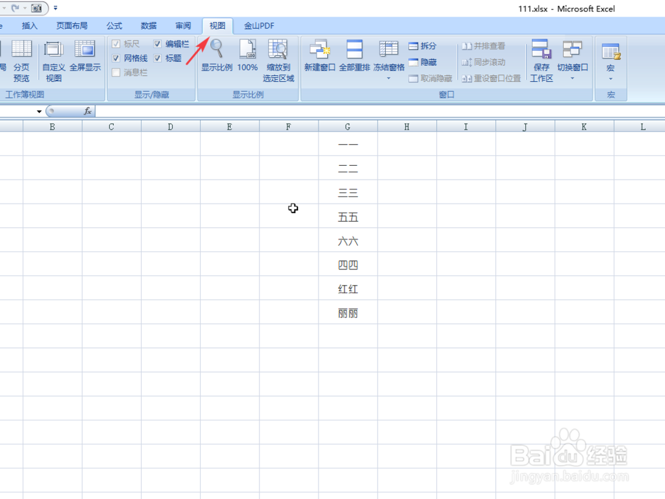Toggle the 网格线 (gridlines) checkbox
Screen dimensions: 665x499
click(x=118, y=58)
